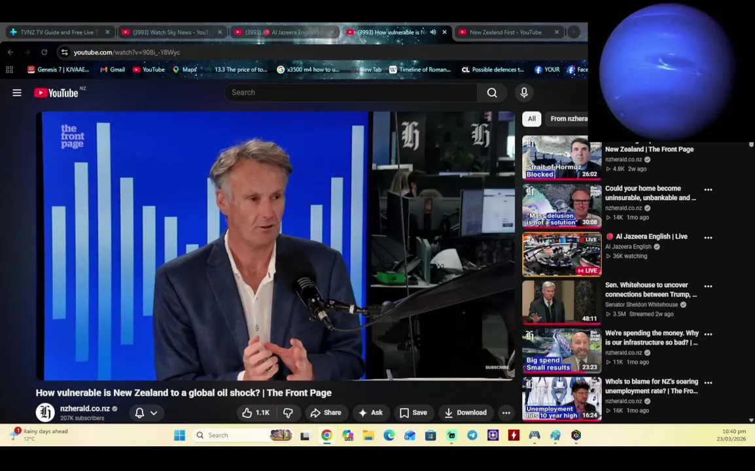Image resolution: width=755 pixels, height=471 pixels.
Task: Open the '13.3 The price of to...' bookmark
Action: pyautogui.click(x=236, y=70)
